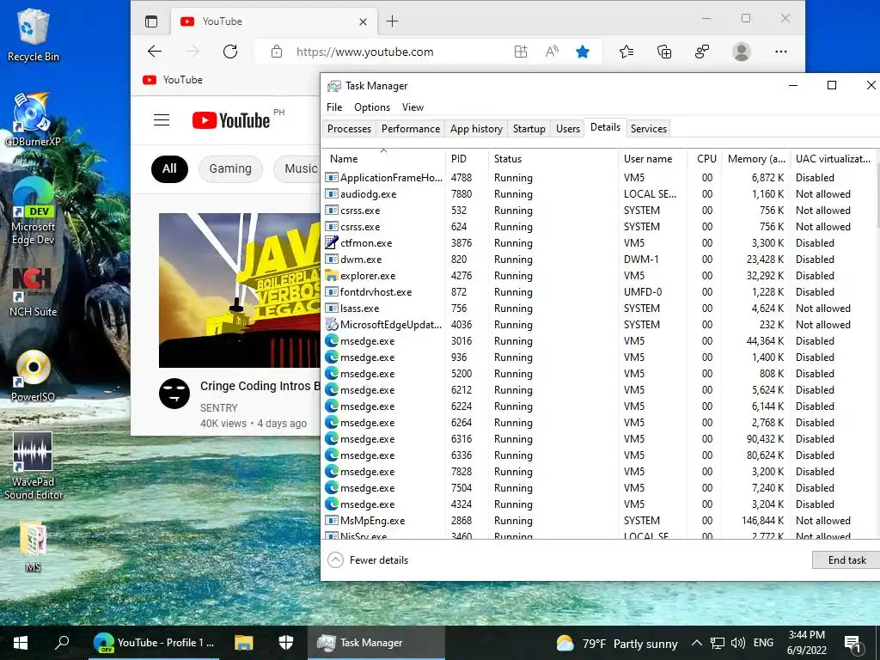Select ctfmon.exe process row

599,243
